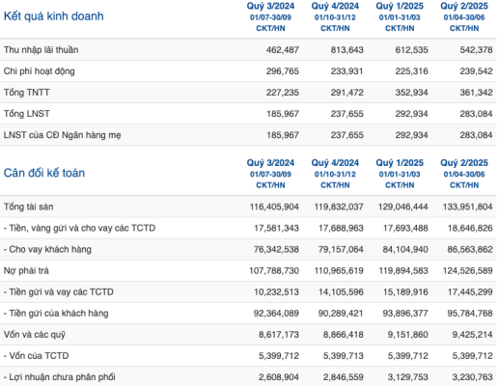Viewport: 499px width, 386px height.
Task: Click the Thu nhập lãi thuần row label
Action: point(42,50)
